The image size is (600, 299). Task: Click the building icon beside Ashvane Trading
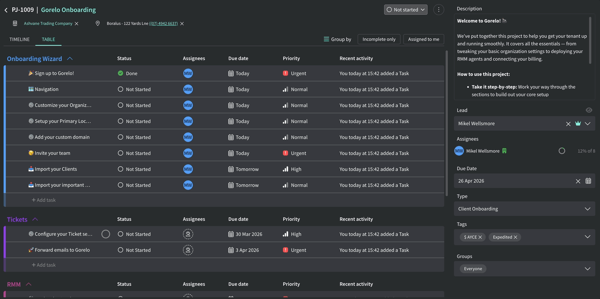point(15,24)
